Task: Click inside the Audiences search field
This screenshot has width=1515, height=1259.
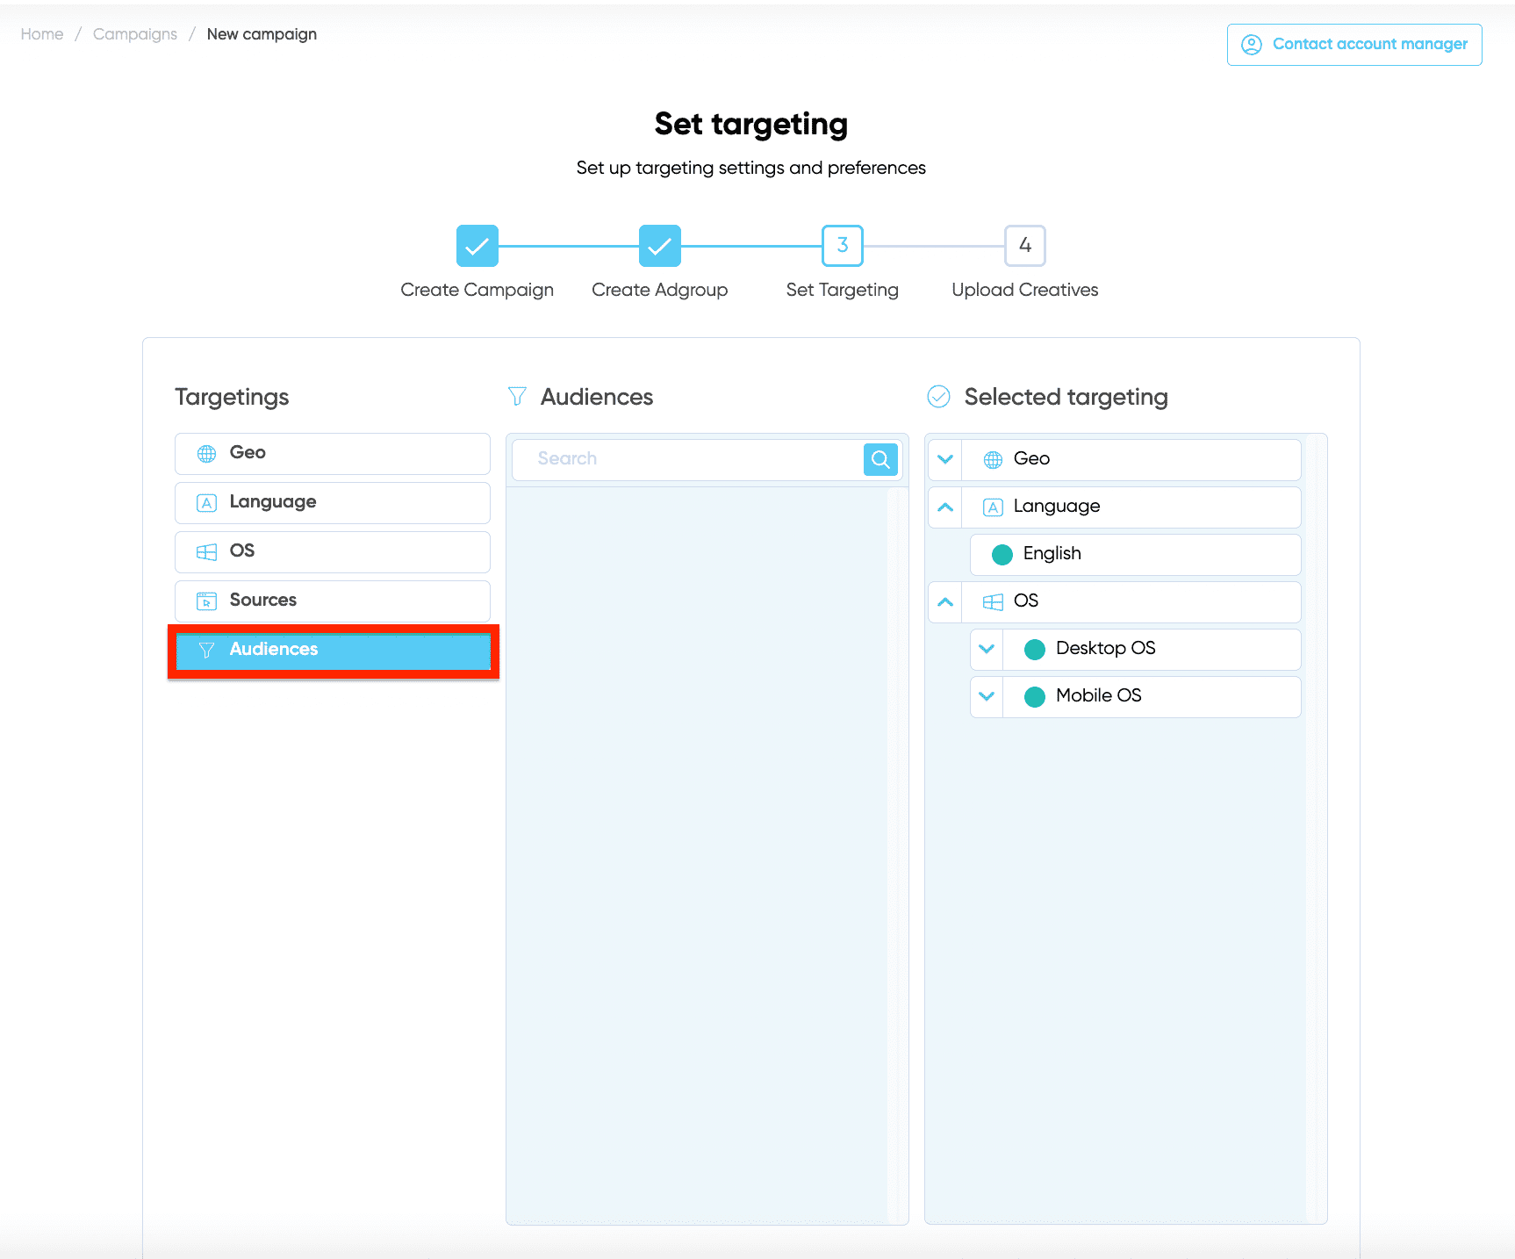Action: 685,458
